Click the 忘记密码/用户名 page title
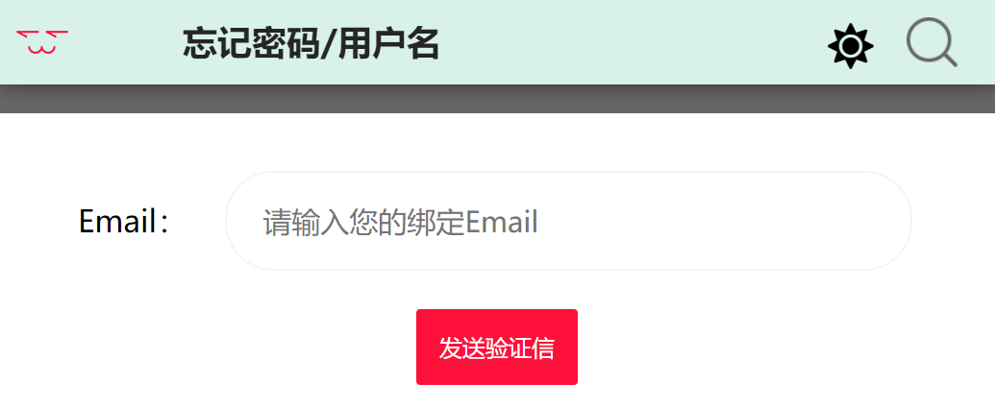995x408 pixels. pyautogui.click(x=311, y=44)
